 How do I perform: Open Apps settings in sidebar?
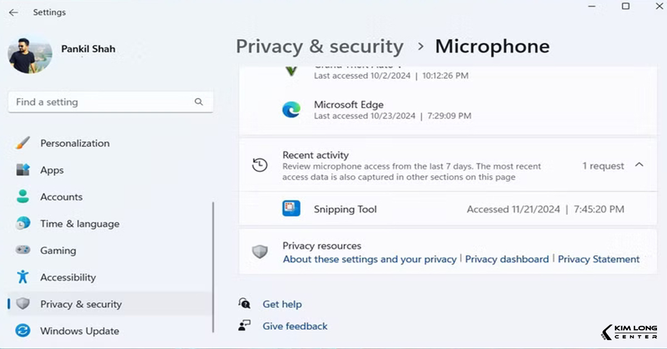pyautogui.click(x=52, y=171)
